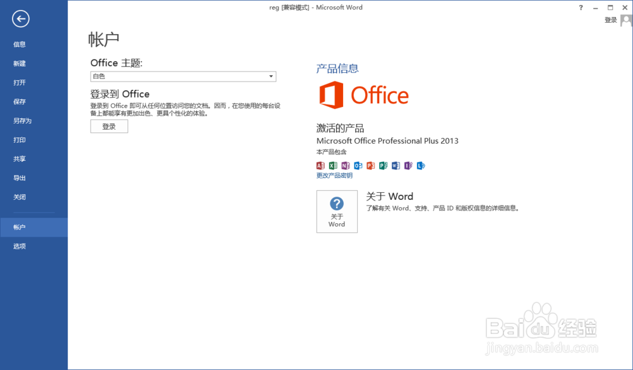The height and width of the screenshot is (370, 633).
Task: Open the Office 主题 dropdown
Action: [271, 76]
